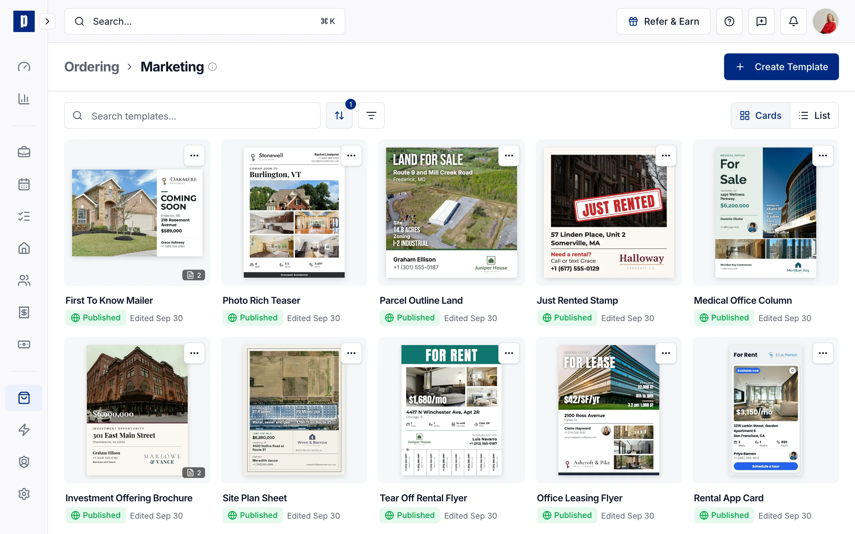
Task: Go to Ordering breadcrumb
Action: click(x=92, y=67)
